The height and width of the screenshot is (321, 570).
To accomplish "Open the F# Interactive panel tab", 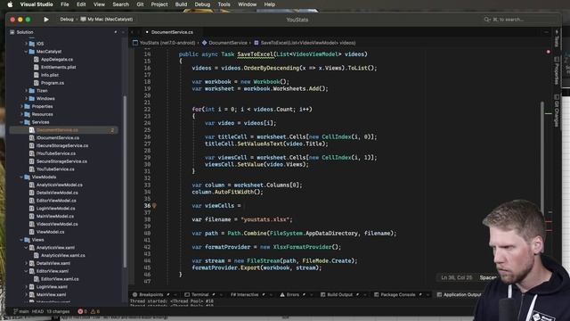I will click(244, 294).
